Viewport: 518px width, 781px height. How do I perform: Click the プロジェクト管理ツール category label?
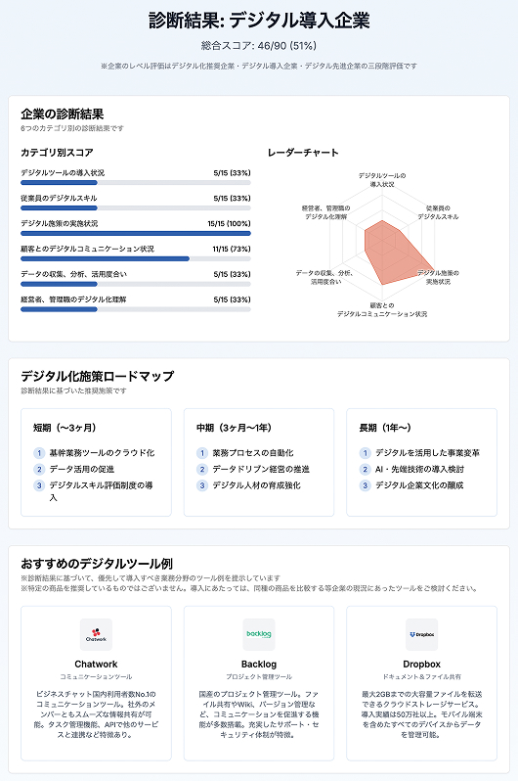[259, 677]
